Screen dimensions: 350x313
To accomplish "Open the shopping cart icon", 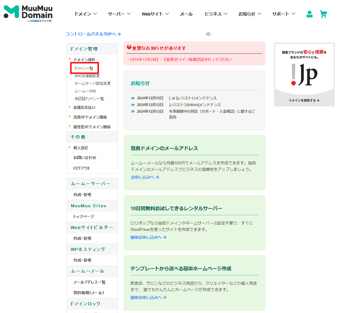I will 323,14.
